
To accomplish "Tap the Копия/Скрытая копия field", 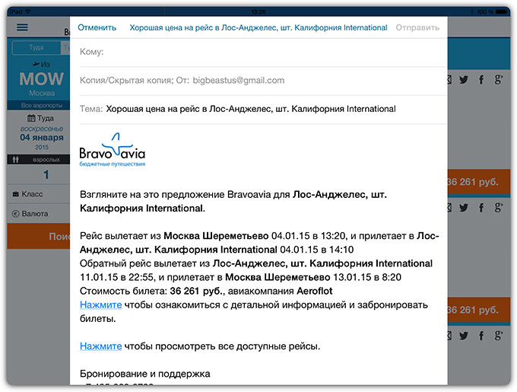I will 263,81.
